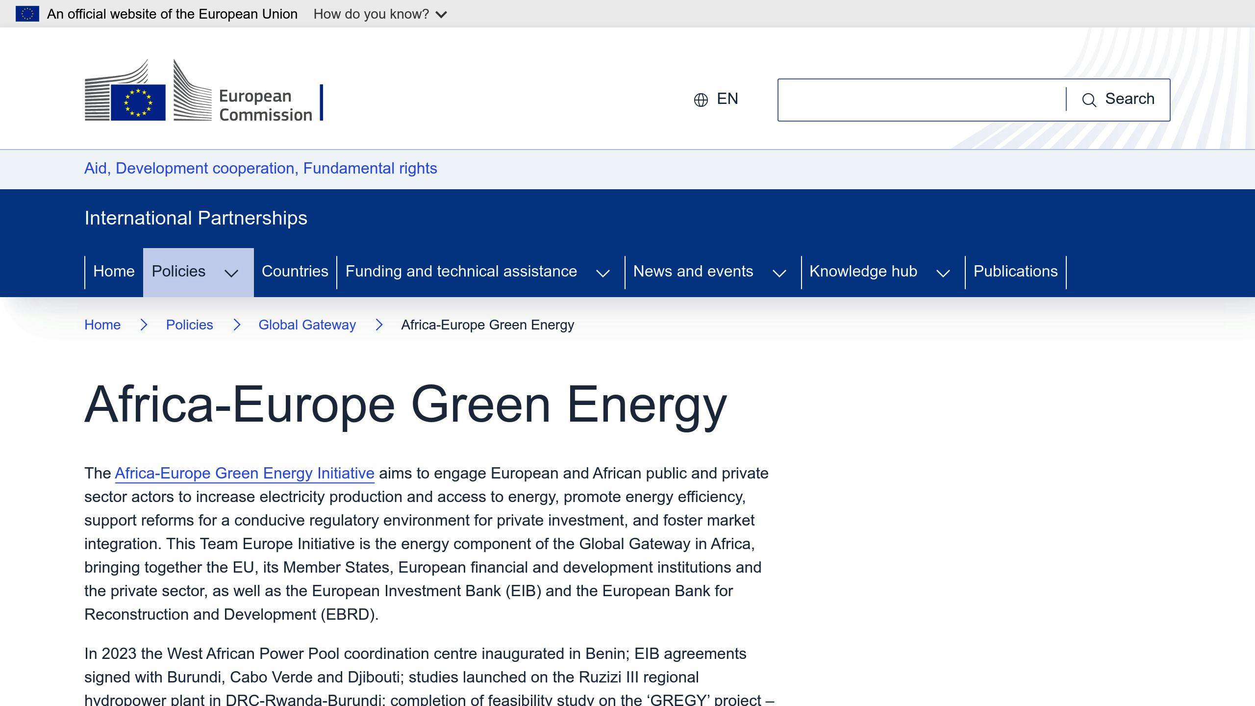
Task: Click the globe language icon
Action: (701, 100)
